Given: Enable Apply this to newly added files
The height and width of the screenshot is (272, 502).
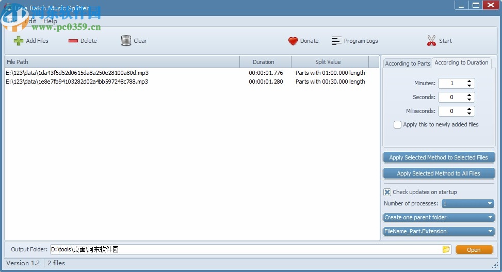Looking at the screenshot, I should pos(397,124).
